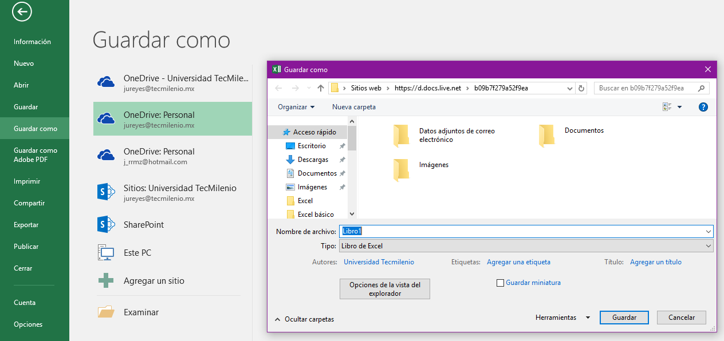Viewport: 724px width, 341px height.
Task: Click the blue help question mark icon
Action: [703, 107]
